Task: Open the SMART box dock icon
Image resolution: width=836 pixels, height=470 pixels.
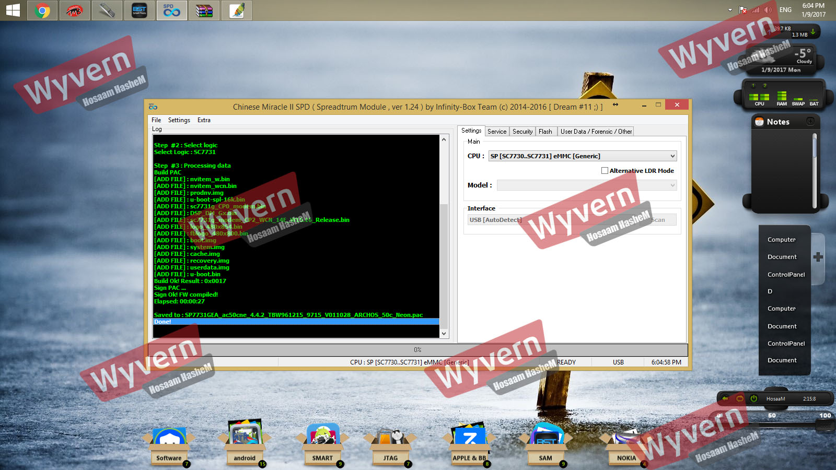Action: 322,445
